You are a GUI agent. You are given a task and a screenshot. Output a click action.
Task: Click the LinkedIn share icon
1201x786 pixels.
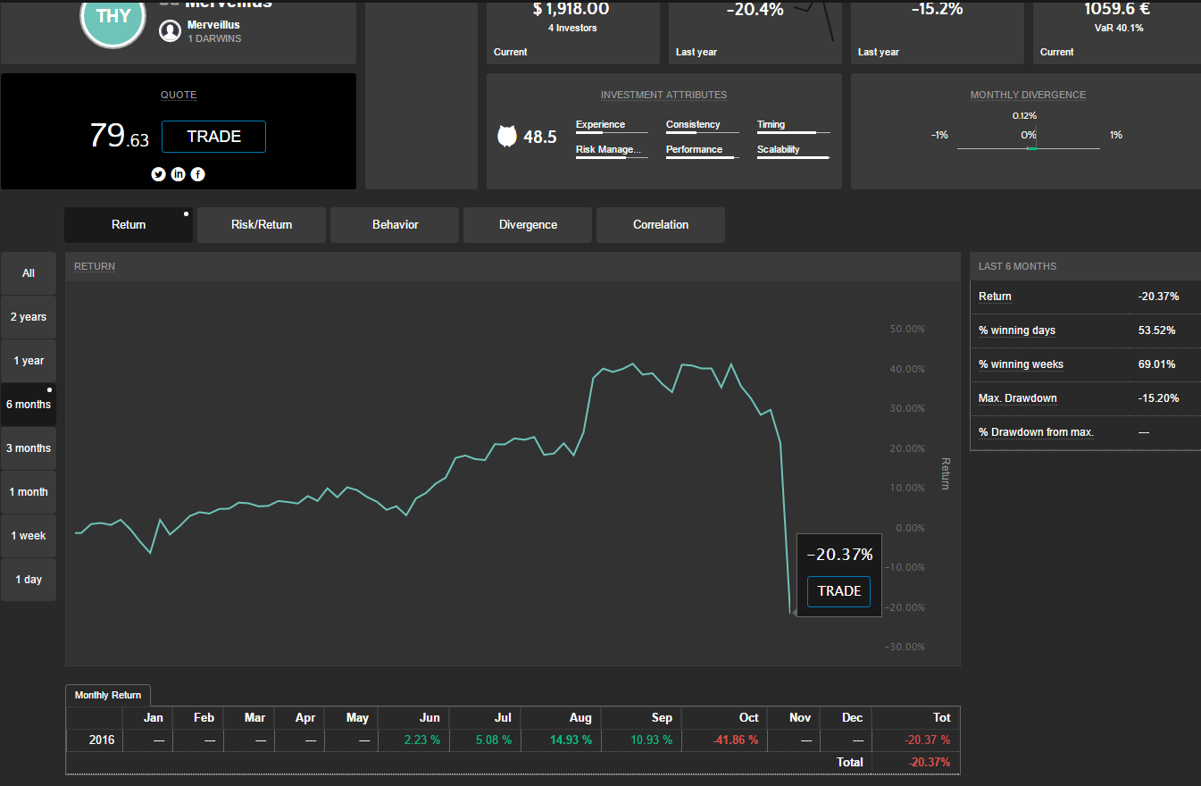[178, 174]
